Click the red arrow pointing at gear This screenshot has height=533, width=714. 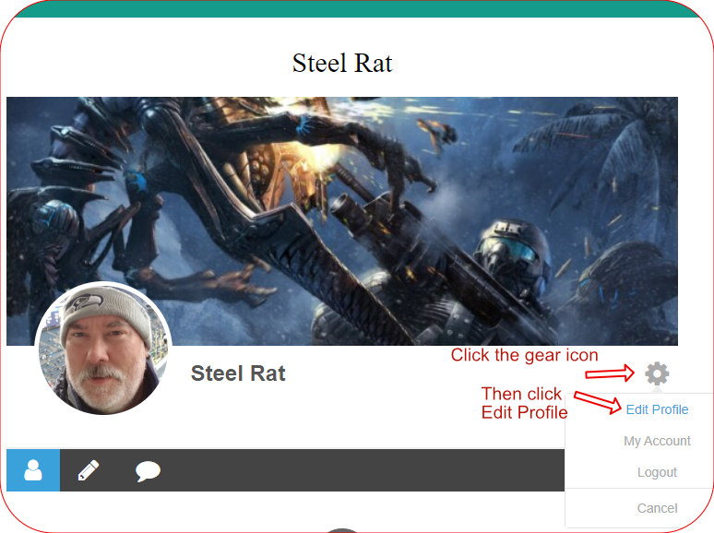[610, 373]
